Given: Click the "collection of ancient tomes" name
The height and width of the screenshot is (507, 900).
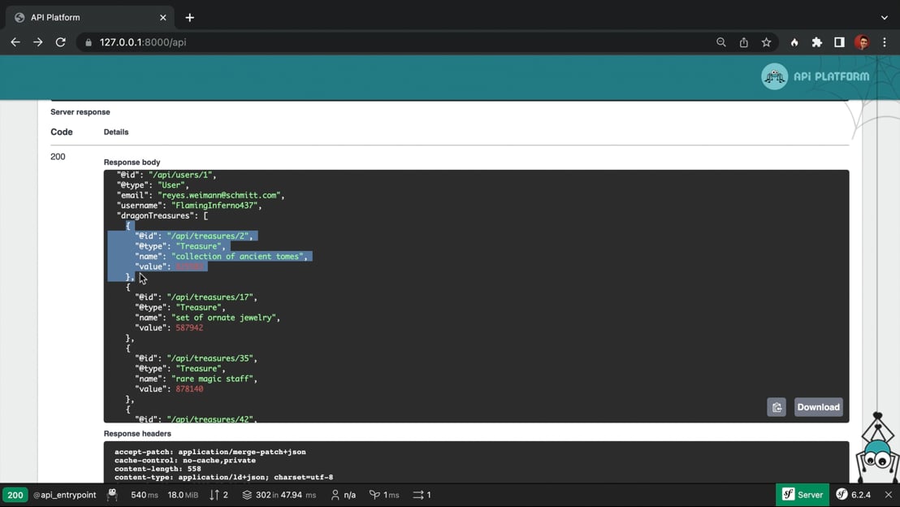Looking at the screenshot, I should point(238,257).
